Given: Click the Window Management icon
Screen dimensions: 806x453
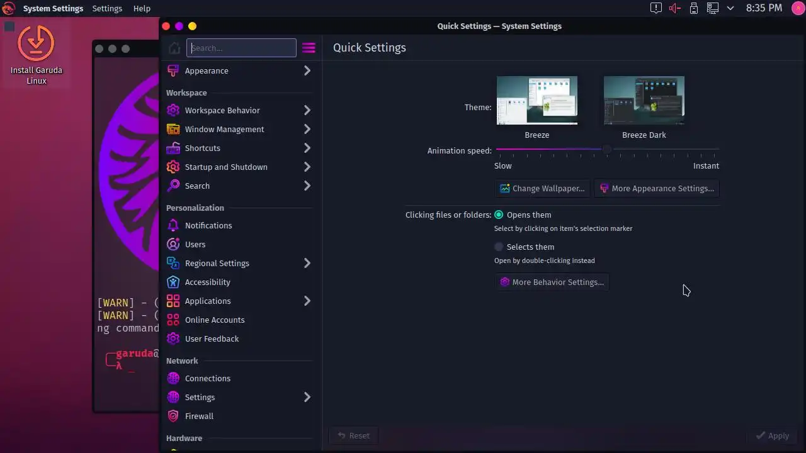Looking at the screenshot, I should point(173,129).
